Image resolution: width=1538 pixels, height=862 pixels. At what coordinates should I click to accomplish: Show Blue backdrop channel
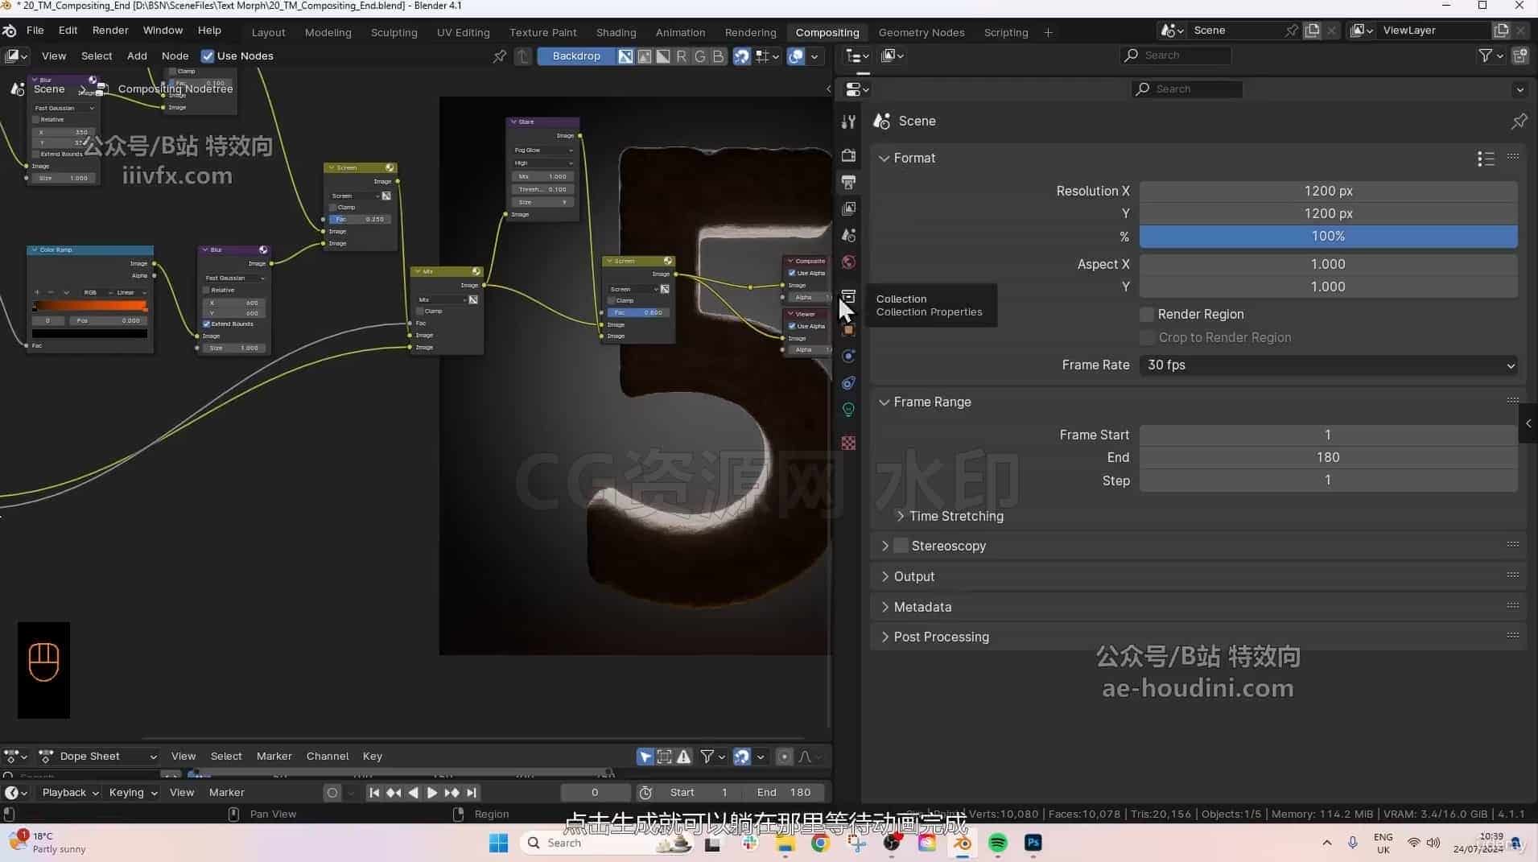coord(718,56)
